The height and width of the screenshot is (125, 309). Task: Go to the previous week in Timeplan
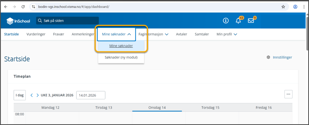click(x=32, y=95)
